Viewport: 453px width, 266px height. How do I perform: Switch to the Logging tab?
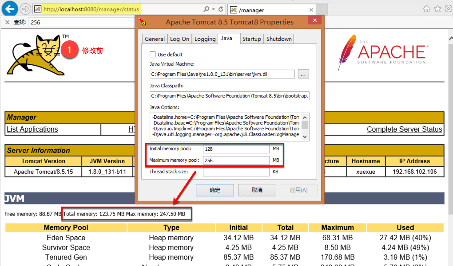coord(205,39)
